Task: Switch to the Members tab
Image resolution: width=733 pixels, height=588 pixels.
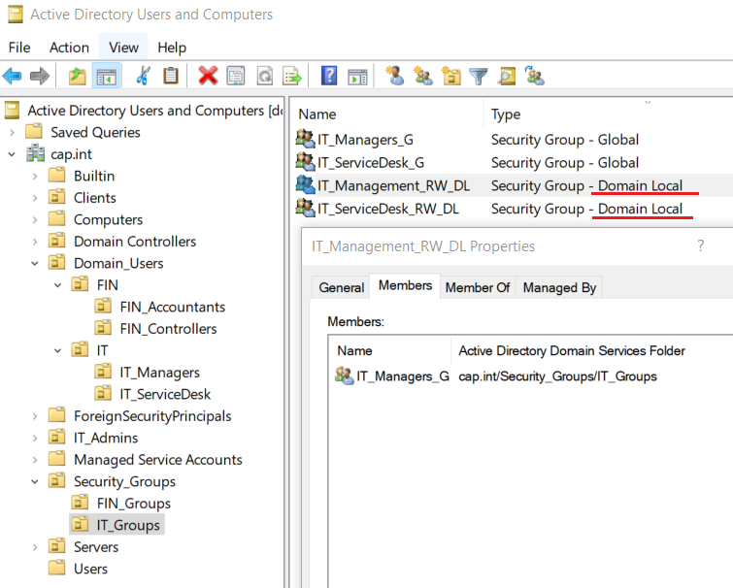Action: click(x=405, y=285)
